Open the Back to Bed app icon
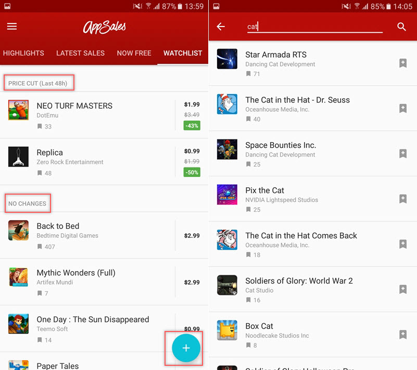 click(18, 230)
